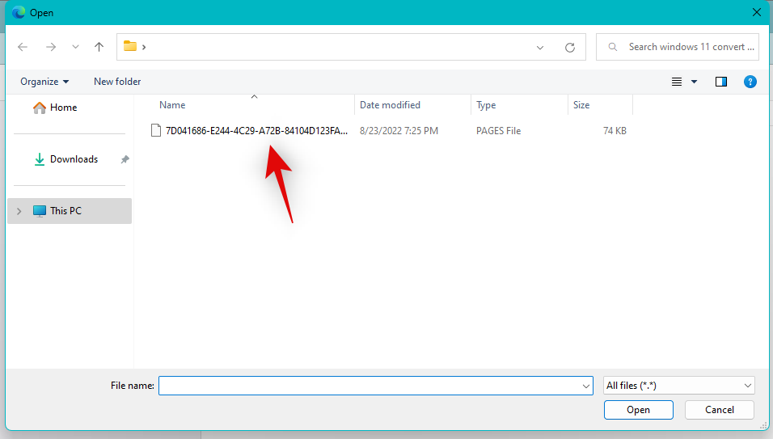Open the Organize menu
Screen dimensions: 773x439
coord(44,82)
